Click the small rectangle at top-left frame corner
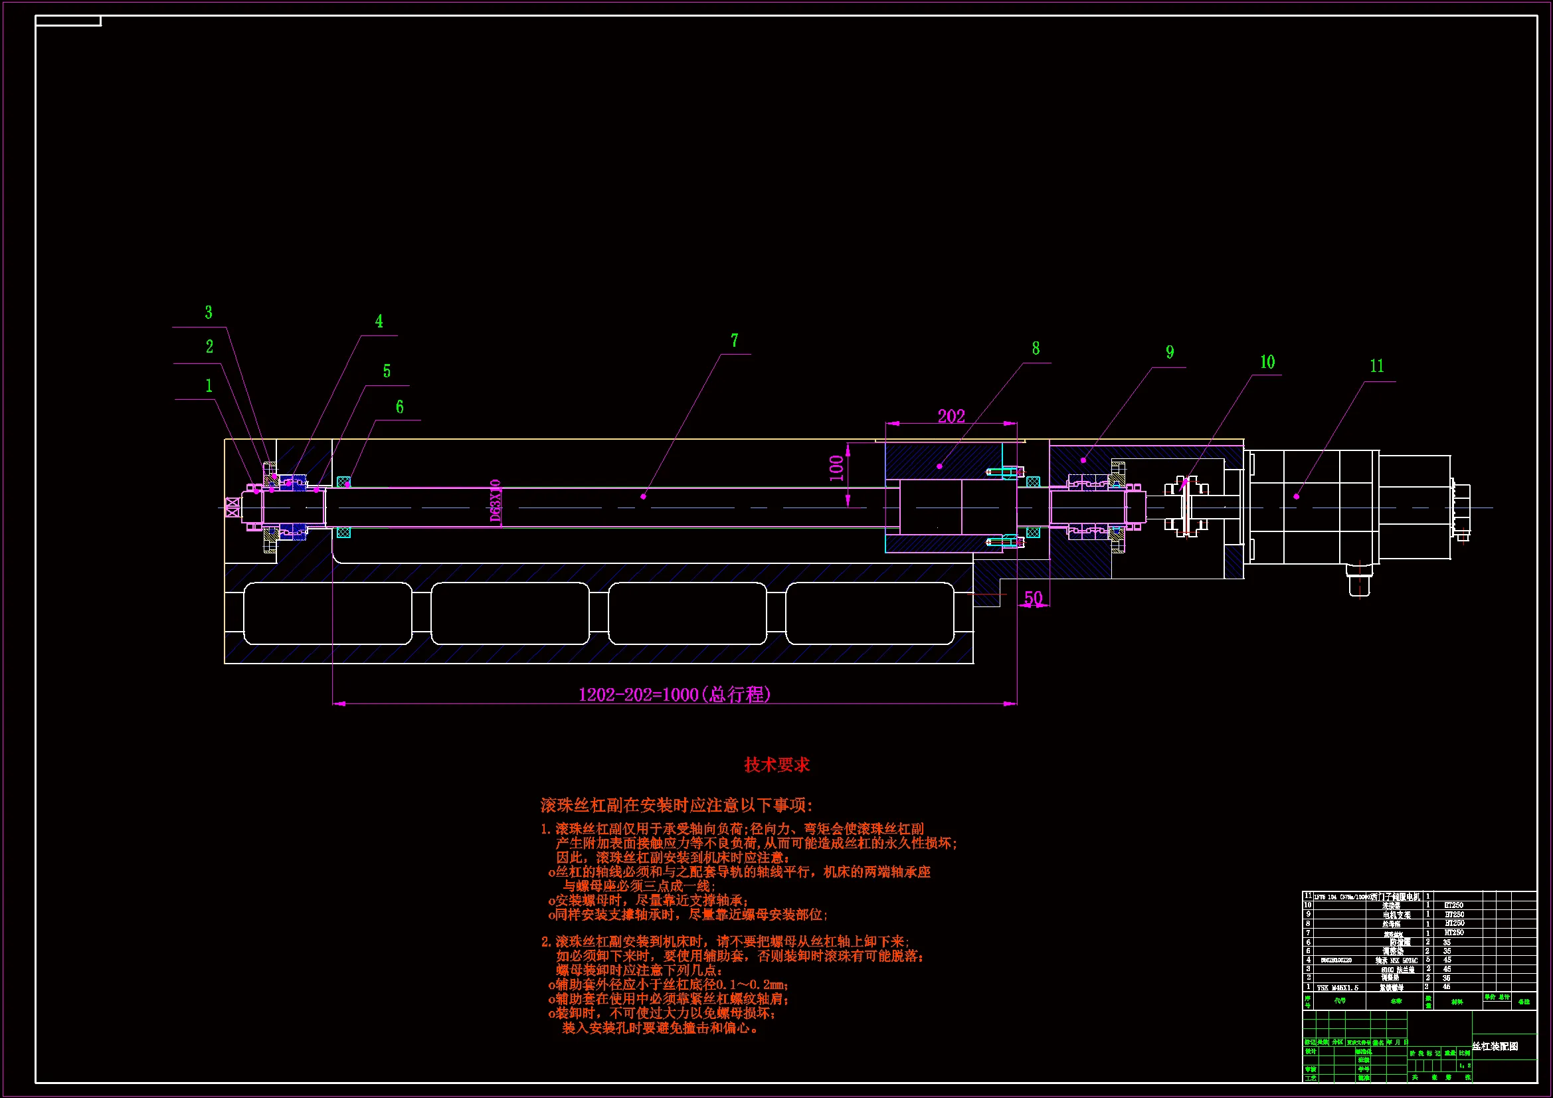 point(68,21)
